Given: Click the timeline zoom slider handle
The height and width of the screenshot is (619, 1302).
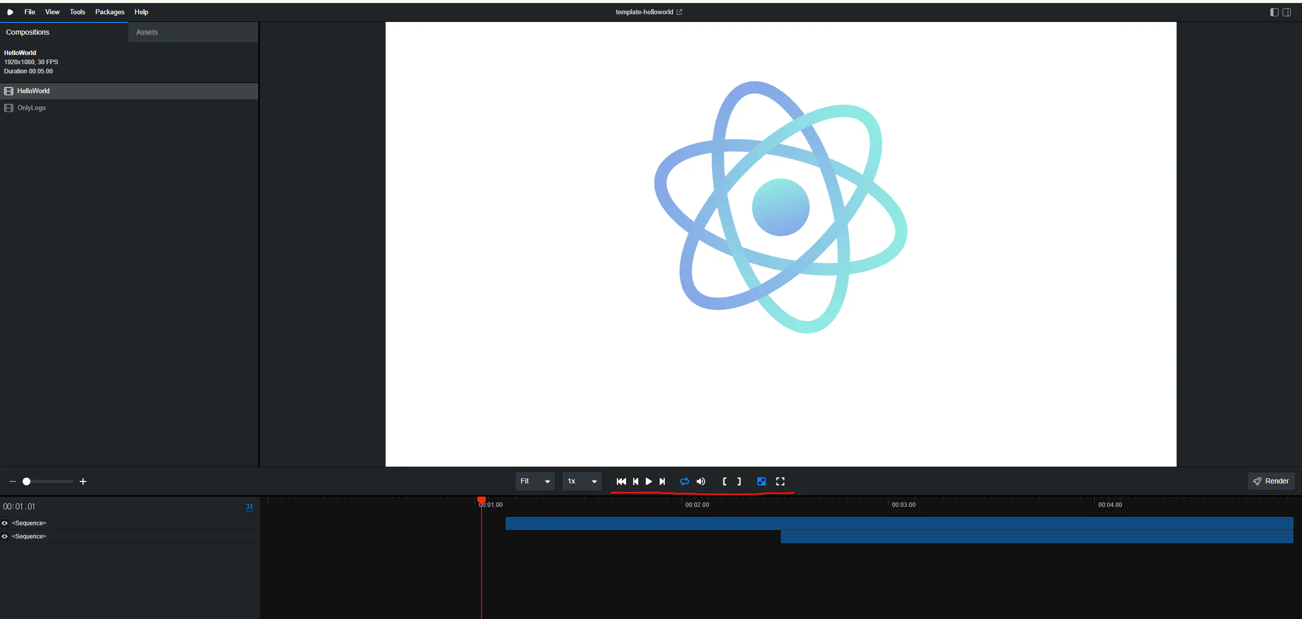Looking at the screenshot, I should pos(26,481).
